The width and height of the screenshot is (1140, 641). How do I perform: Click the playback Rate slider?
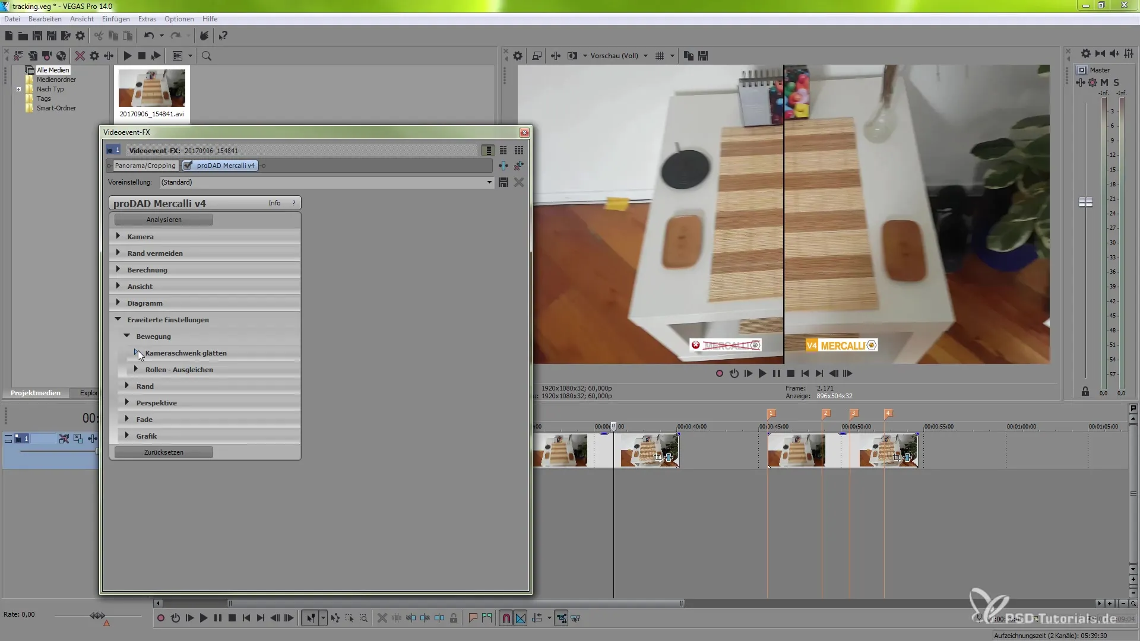tap(97, 616)
